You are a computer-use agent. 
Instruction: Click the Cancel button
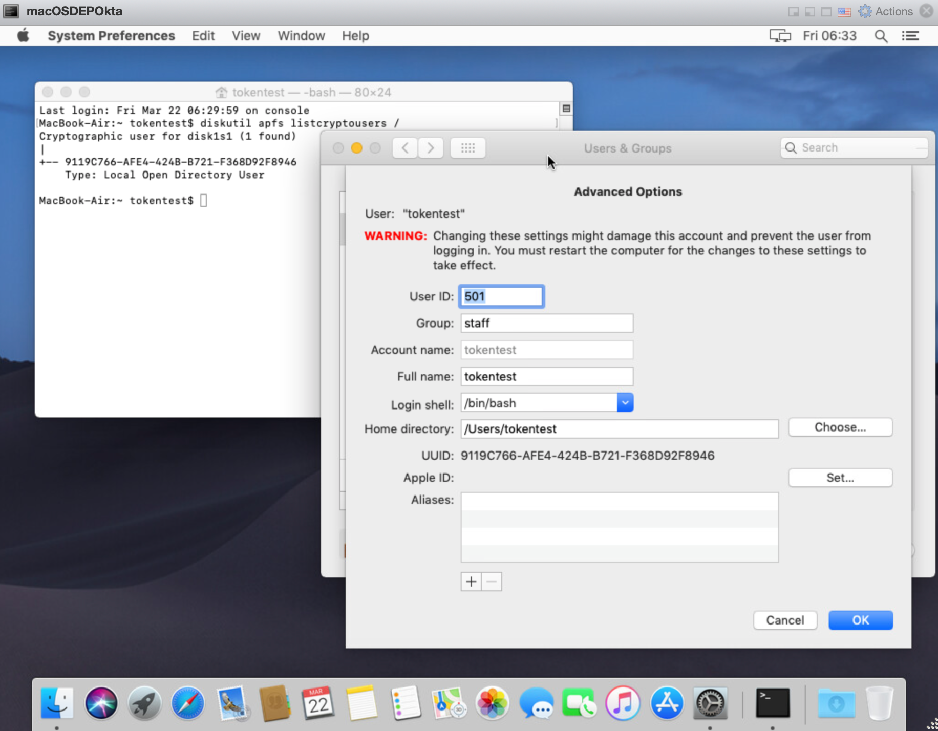click(785, 620)
